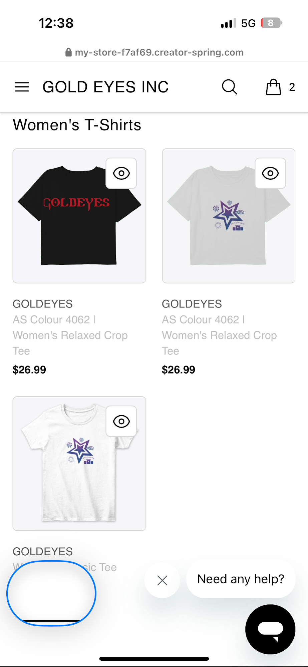Open the hamburger navigation menu

[x=22, y=87]
